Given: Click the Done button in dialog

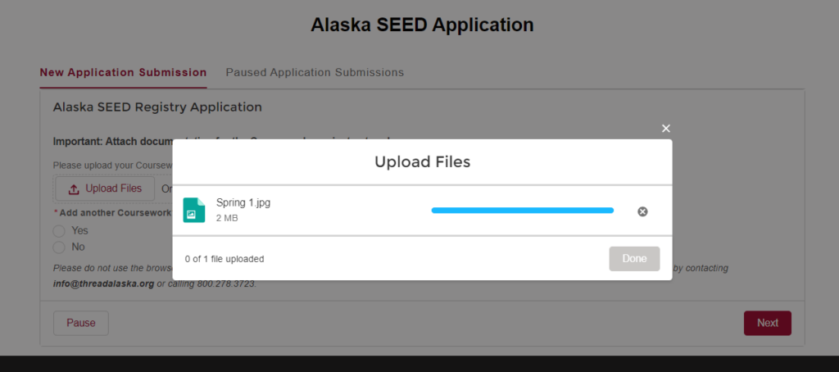Looking at the screenshot, I should pyautogui.click(x=634, y=259).
